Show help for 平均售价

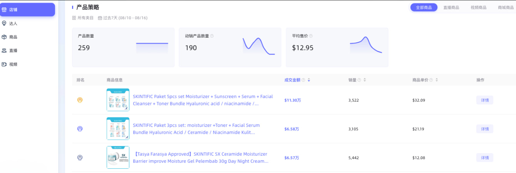coord(311,36)
